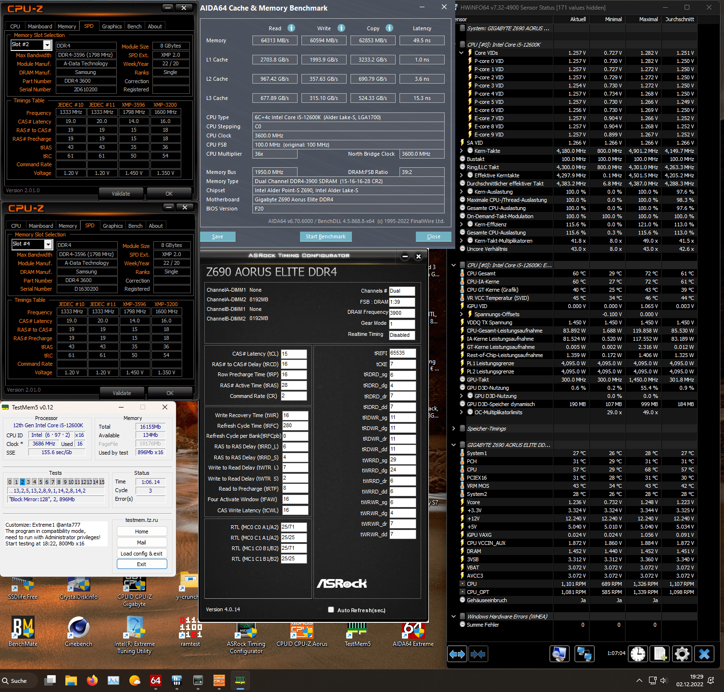The width and height of the screenshot is (724, 692).
Task: Click Exit button in TestMem5
Action: [x=142, y=564]
